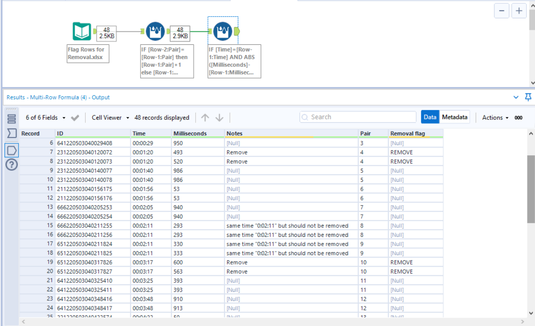
Task: Toggle the record selection icon in results sidebar
Action: [12, 132]
